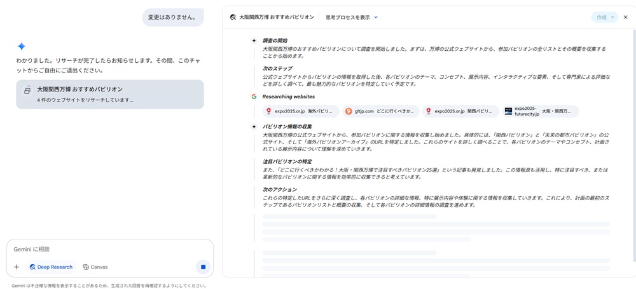Click the Google G icon beside Researching websites
636x289 pixels.
coord(254,97)
